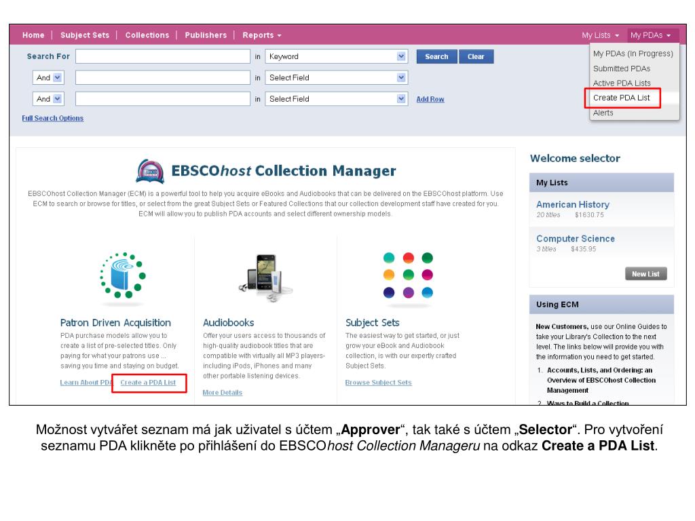Screen dimensions: 695x521
Task: Expand the Reports dropdown menu
Action: click(x=261, y=35)
